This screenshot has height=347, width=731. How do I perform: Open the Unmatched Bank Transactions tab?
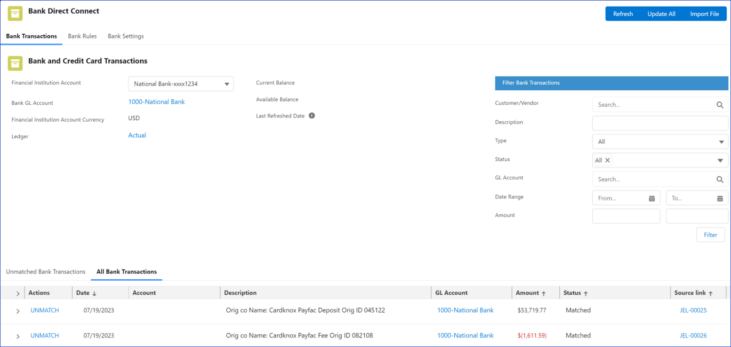(x=46, y=272)
